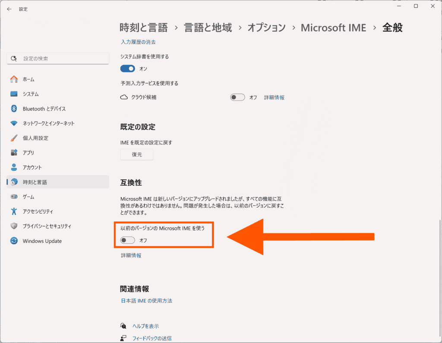Click the 互換性 heading
The height and width of the screenshot is (343, 442).
[131, 183]
